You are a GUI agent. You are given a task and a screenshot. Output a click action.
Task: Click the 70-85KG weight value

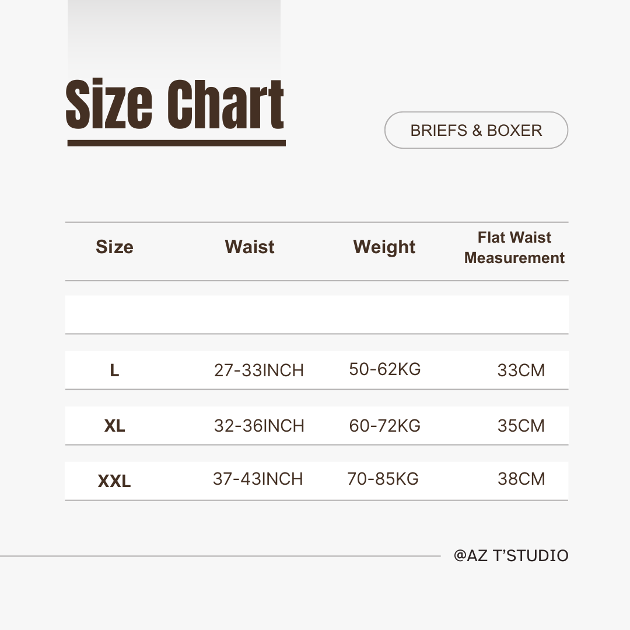tap(383, 479)
